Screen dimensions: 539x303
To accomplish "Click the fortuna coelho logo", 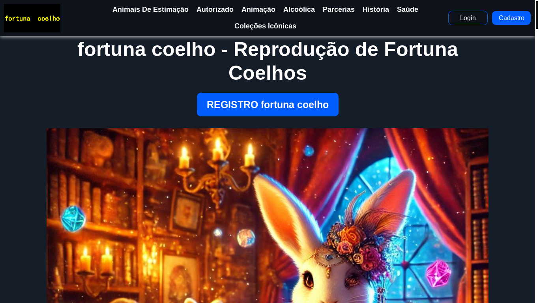I will (x=32, y=18).
